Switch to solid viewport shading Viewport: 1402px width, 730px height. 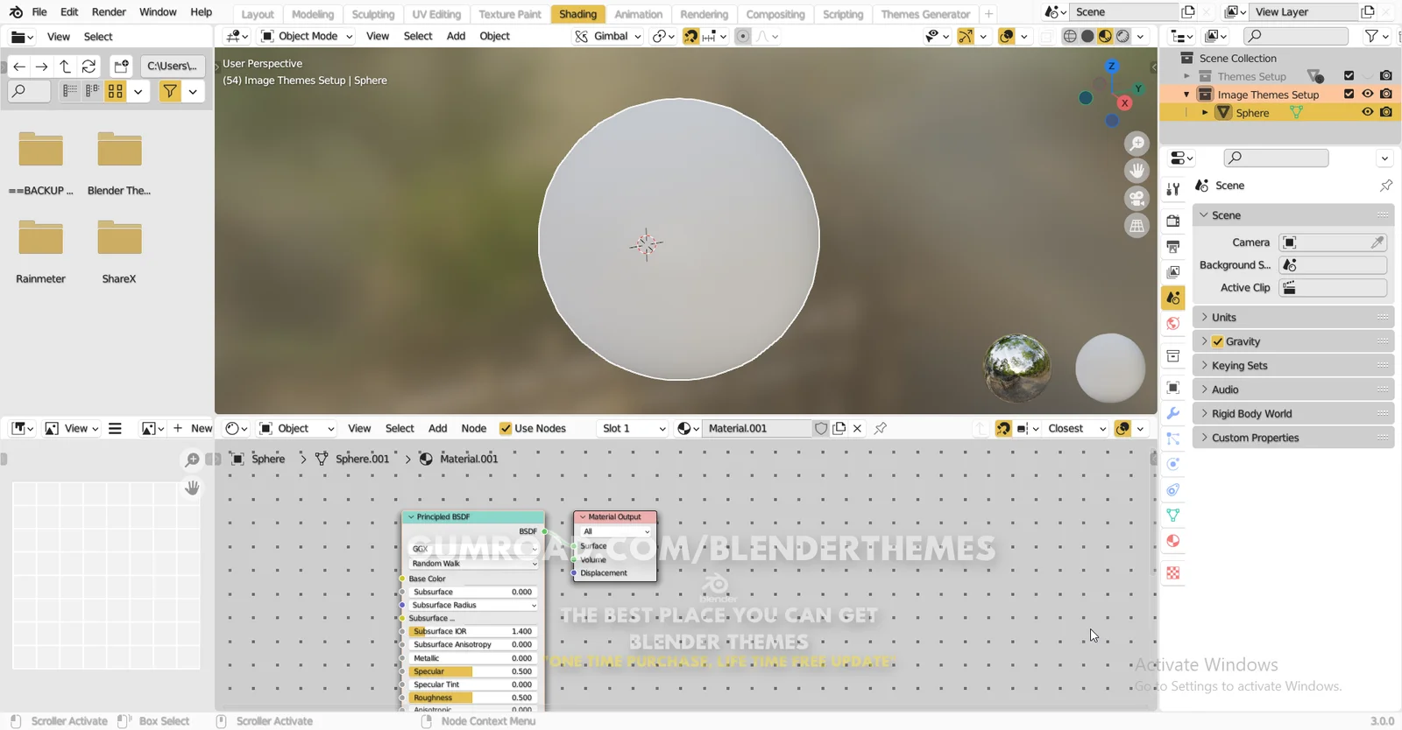(1087, 36)
